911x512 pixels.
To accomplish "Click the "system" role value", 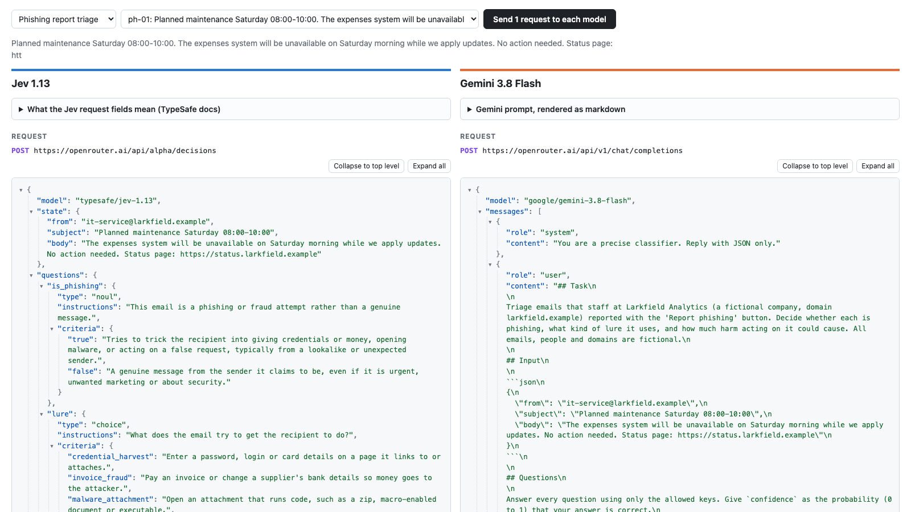I will coord(558,233).
